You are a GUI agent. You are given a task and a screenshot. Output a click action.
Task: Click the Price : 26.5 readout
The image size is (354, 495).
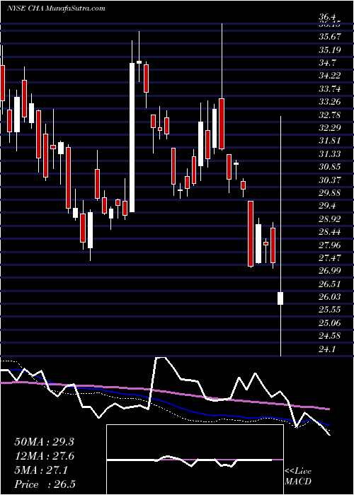pyautogui.click(x=45, y=484)
